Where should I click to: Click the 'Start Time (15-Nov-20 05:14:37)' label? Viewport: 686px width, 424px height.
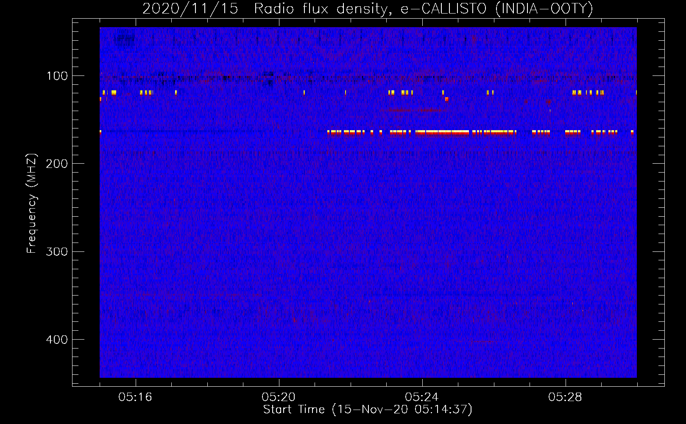coord(368,410)
